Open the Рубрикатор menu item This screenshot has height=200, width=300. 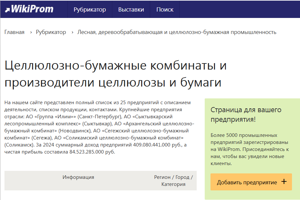coord(90,10)
